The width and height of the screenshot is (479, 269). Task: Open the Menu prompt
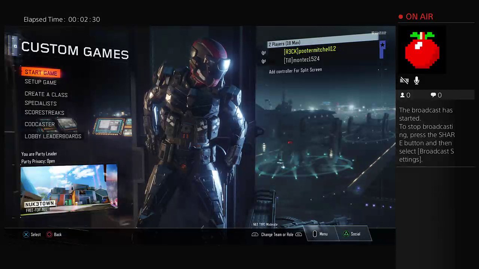[x=323, y=234]
